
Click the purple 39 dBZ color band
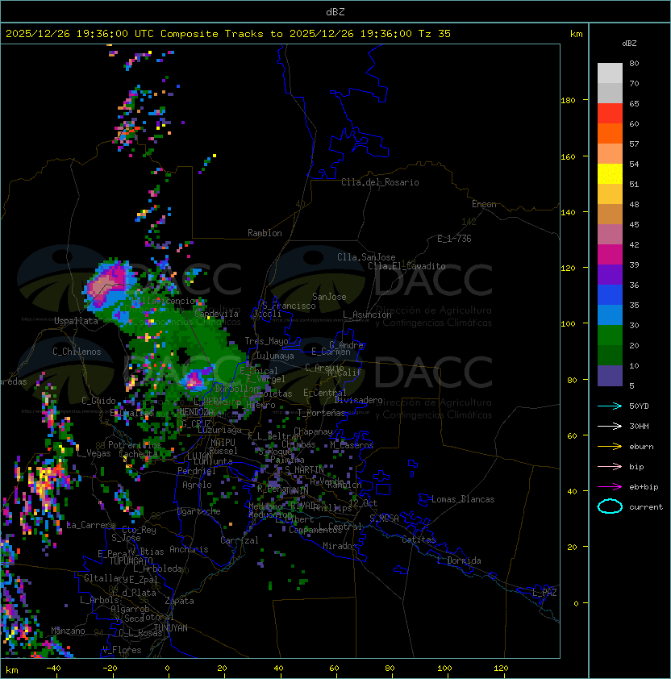[610, 274]
